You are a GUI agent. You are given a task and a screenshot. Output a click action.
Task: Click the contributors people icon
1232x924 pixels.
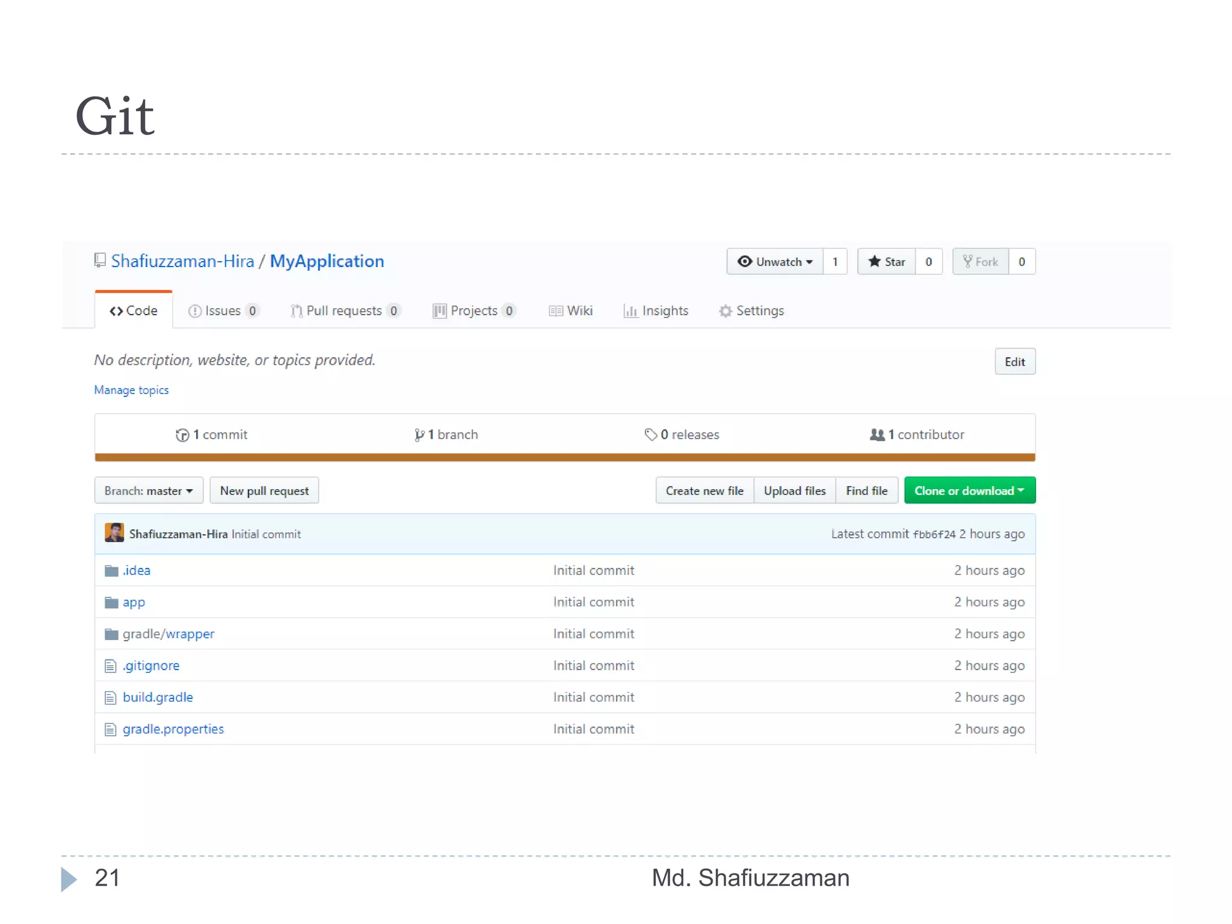click(x=877, y=434)
